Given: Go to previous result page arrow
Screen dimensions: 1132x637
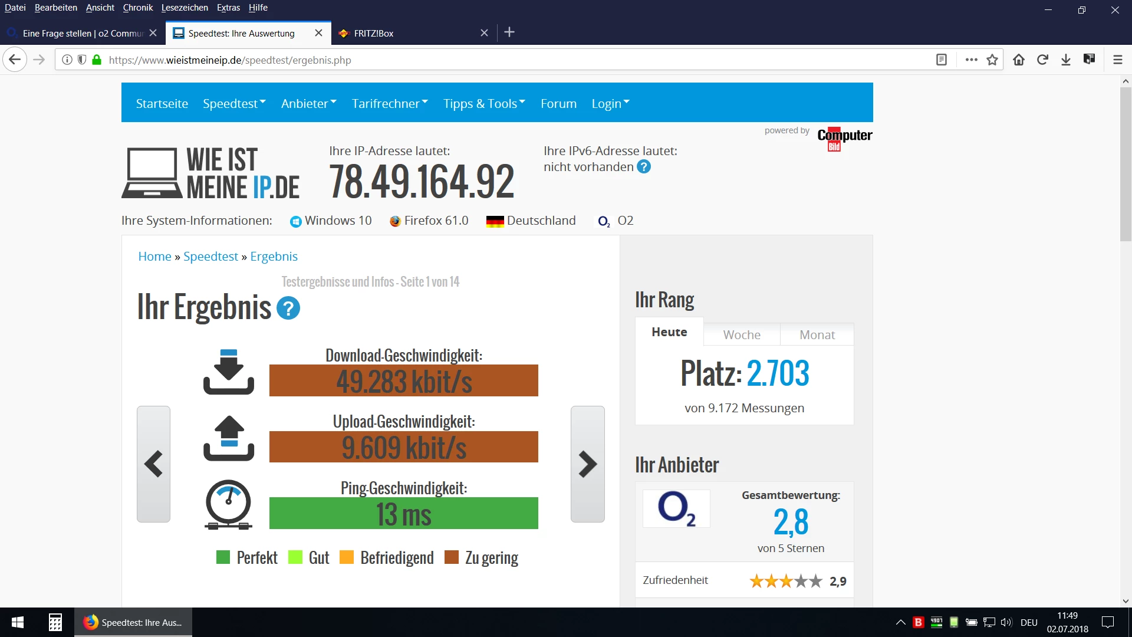Looking at the screenshot, I should (153, 464).
